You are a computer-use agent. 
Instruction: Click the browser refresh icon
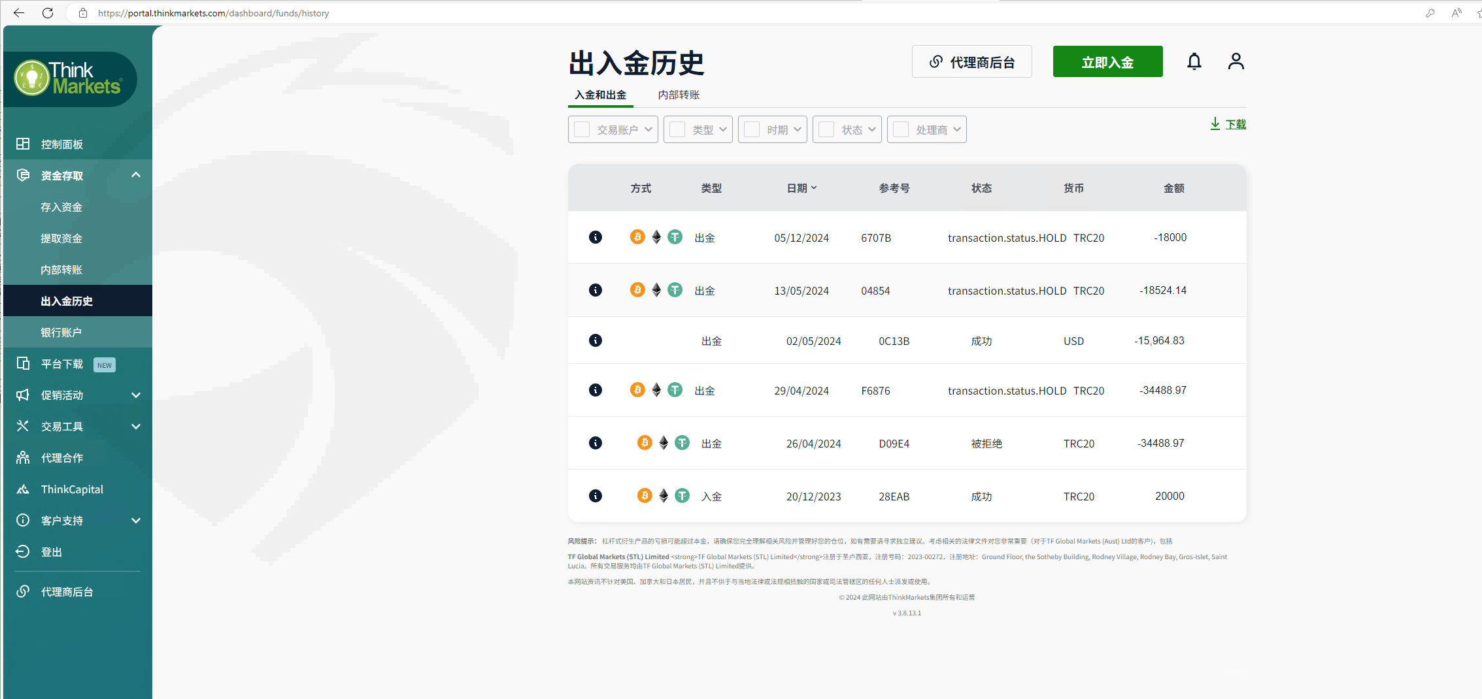point(48,13)
